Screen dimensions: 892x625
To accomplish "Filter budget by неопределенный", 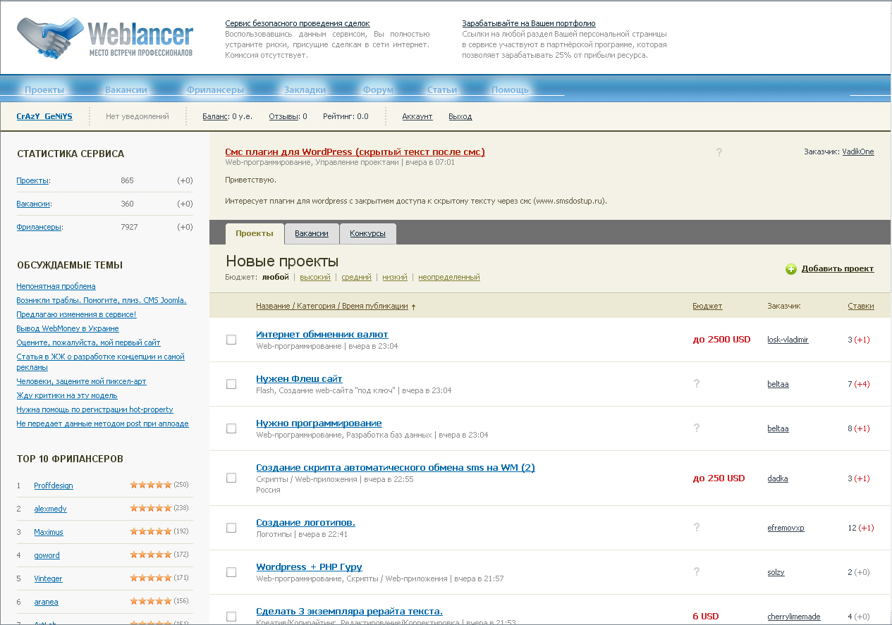I will (449, 277).
